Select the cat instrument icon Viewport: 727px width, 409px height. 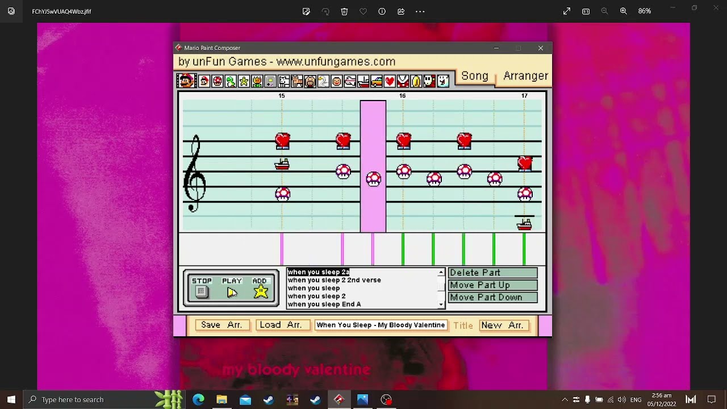click(297, 81)
